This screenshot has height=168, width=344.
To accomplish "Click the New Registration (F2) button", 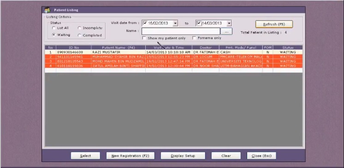I will click(x=130, y=156).
